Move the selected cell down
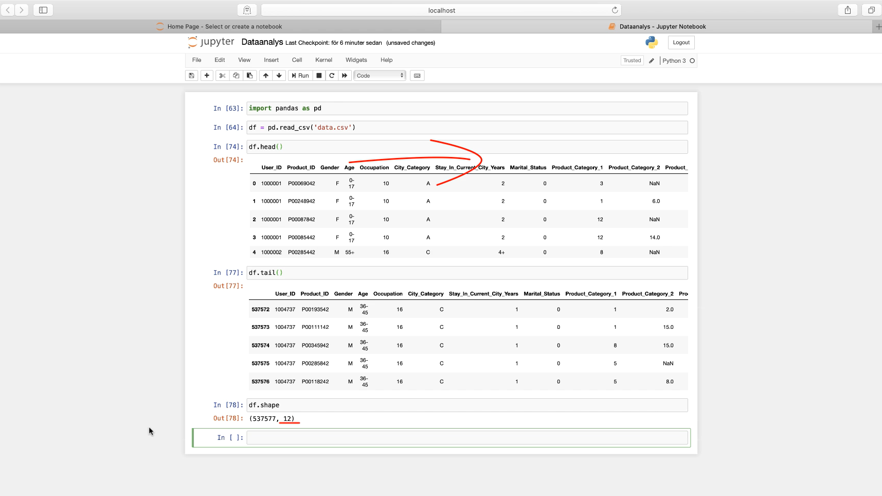The image size is (882, 496). point(279,75)
